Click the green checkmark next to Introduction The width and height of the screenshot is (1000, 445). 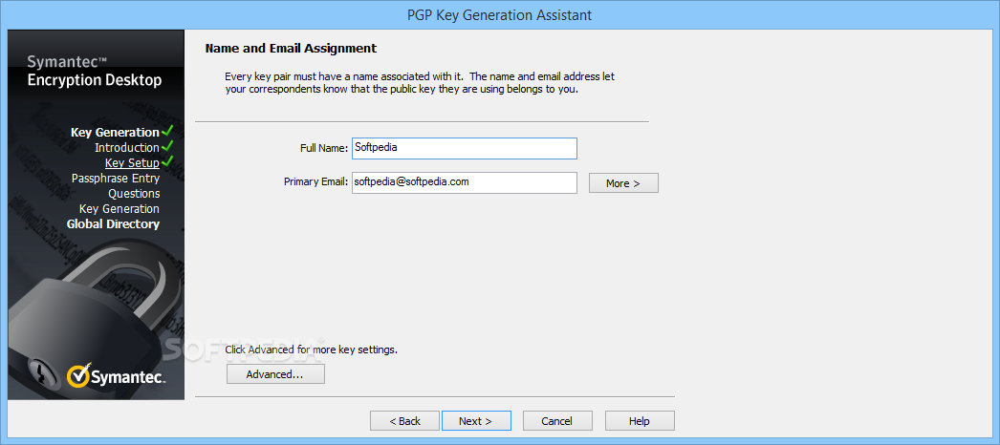[167, 146]
